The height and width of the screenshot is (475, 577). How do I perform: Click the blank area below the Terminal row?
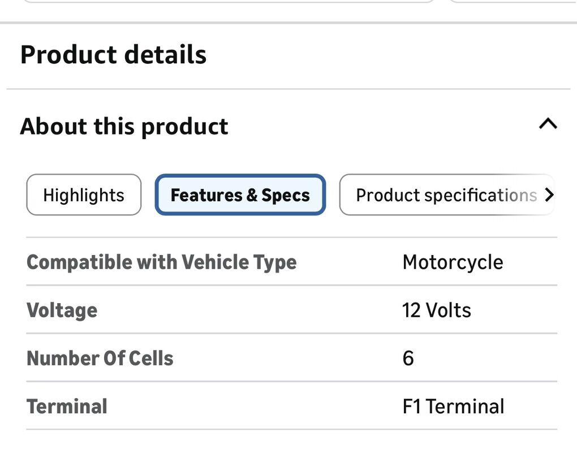(x=288, y=452)
